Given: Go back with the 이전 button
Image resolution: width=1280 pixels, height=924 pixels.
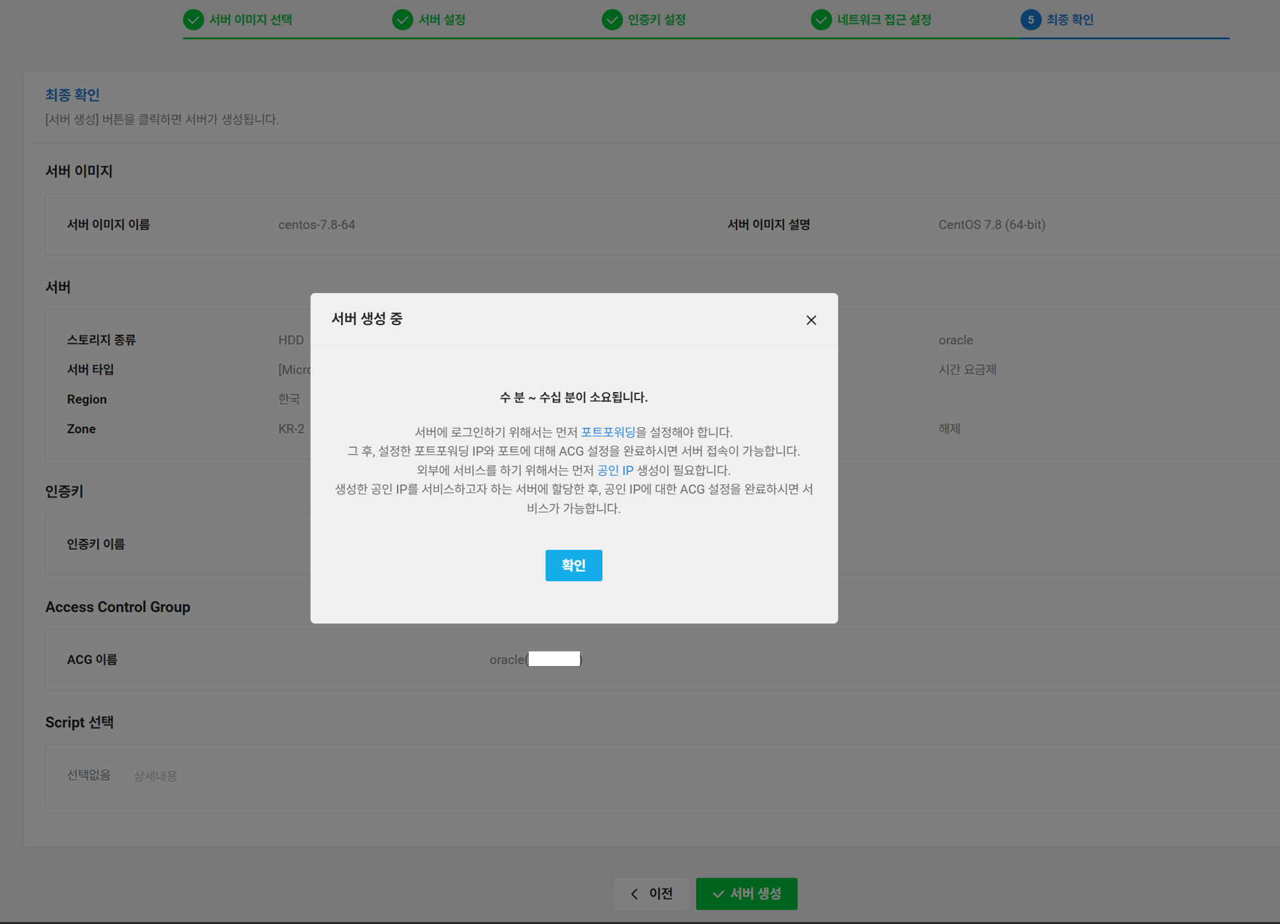Looking at the screenshot, I should click(651, 893).
